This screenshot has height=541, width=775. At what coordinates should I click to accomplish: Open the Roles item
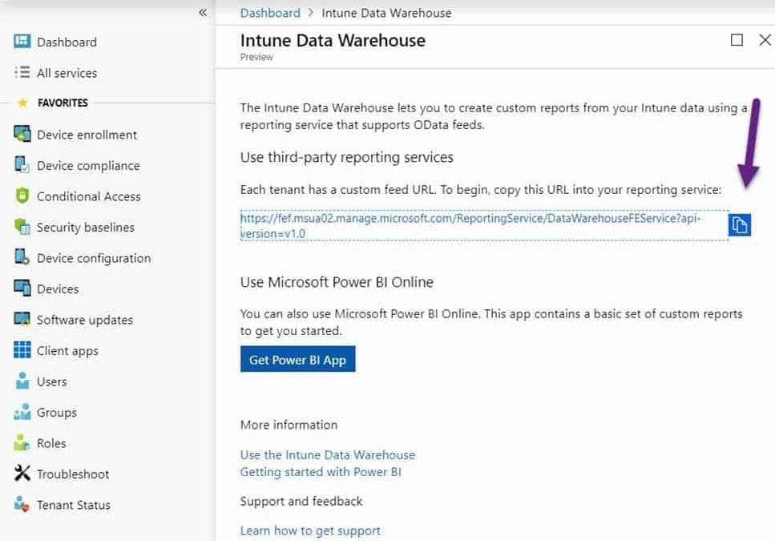[x=51, y=443]
